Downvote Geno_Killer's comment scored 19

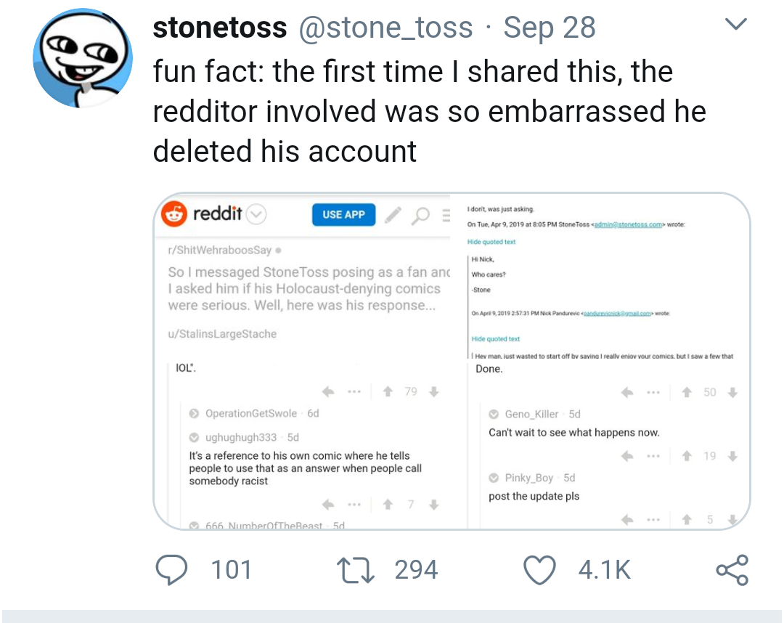click(732, 456)
